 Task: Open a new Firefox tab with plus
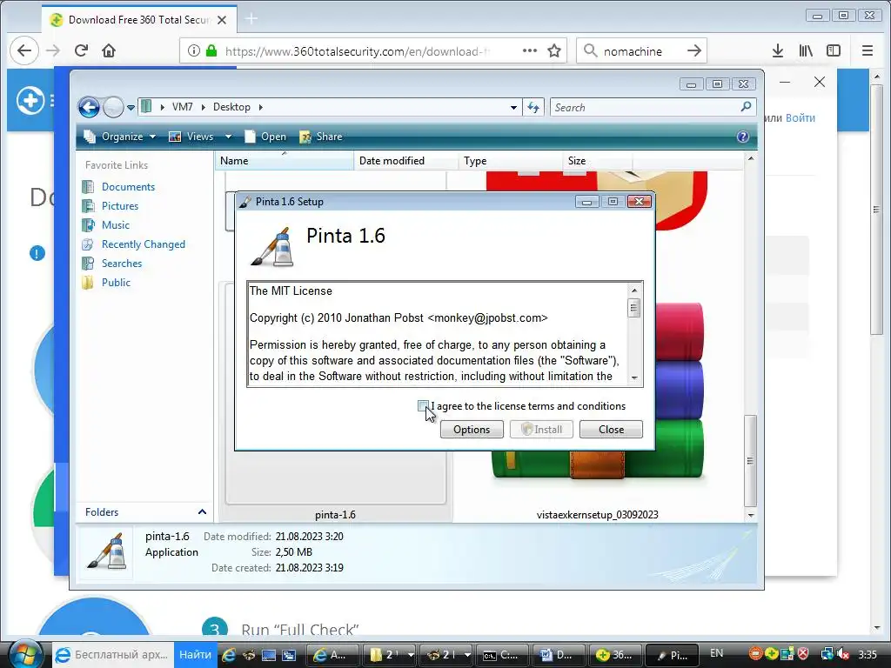251,19
